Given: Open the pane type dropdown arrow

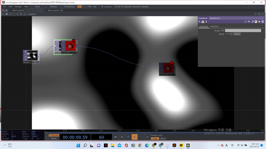Looking at the screenshot, I should pyautogui.click(x=3, y=14).
